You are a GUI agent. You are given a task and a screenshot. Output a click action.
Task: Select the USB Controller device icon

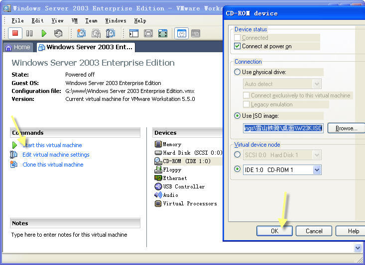pos(158,186)
